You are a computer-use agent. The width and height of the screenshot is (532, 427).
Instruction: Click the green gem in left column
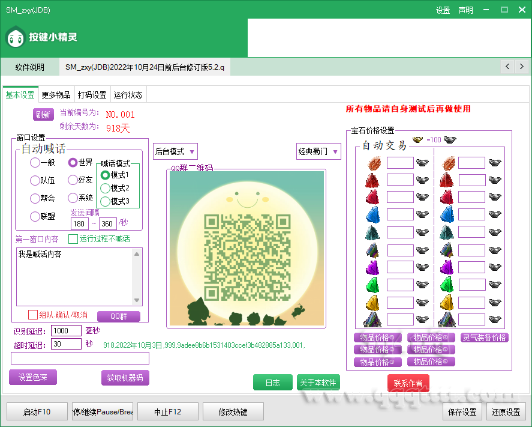click(x=372, y=285)
